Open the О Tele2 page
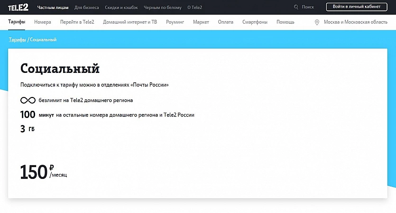 196,7
